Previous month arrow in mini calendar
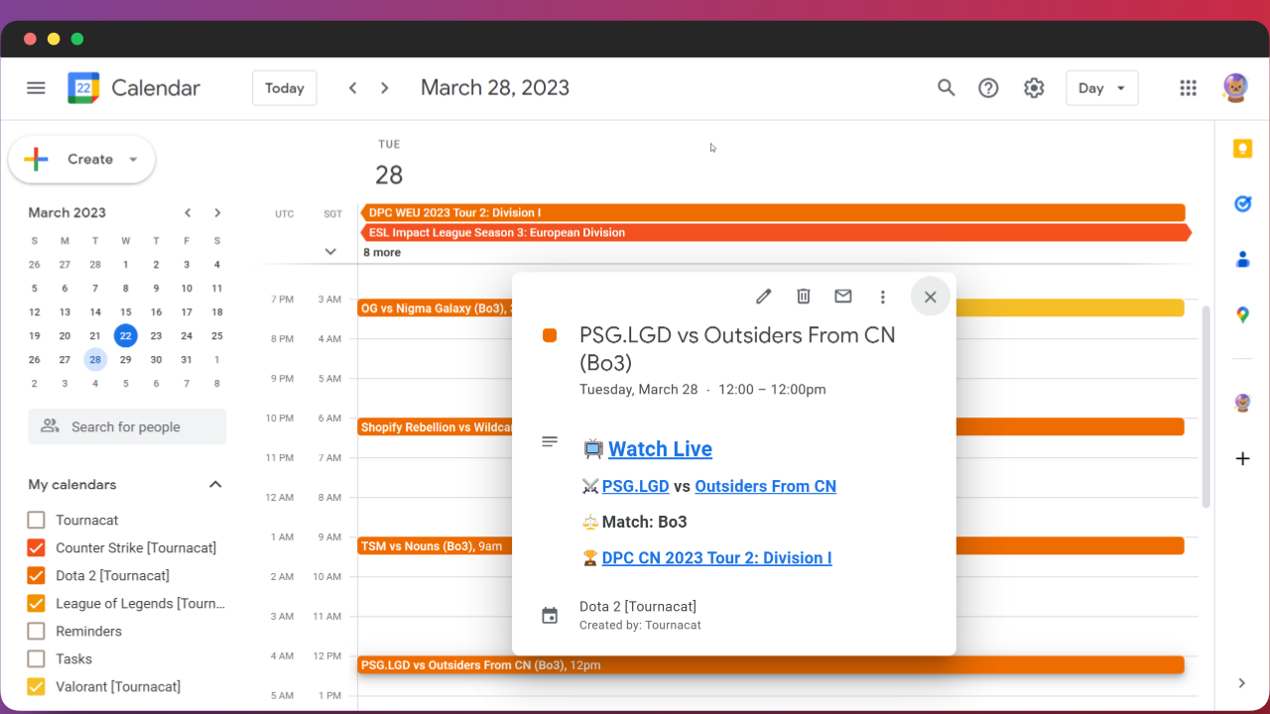 [x=188, y=212]
